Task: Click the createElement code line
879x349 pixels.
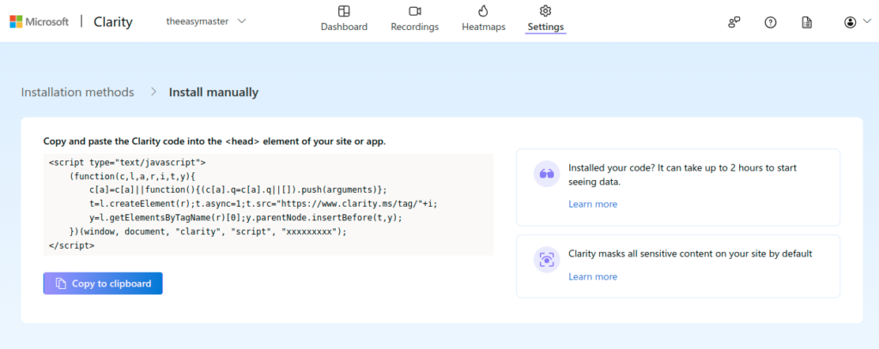Action: coord(263,204)
